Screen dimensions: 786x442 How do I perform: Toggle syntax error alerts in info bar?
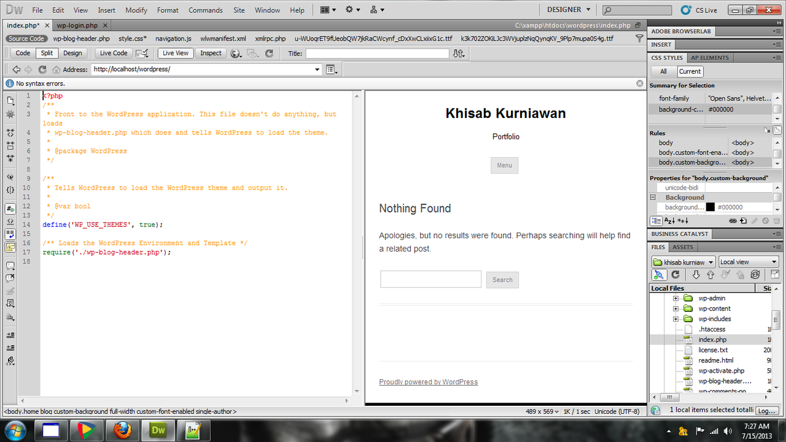click(10, 247)
